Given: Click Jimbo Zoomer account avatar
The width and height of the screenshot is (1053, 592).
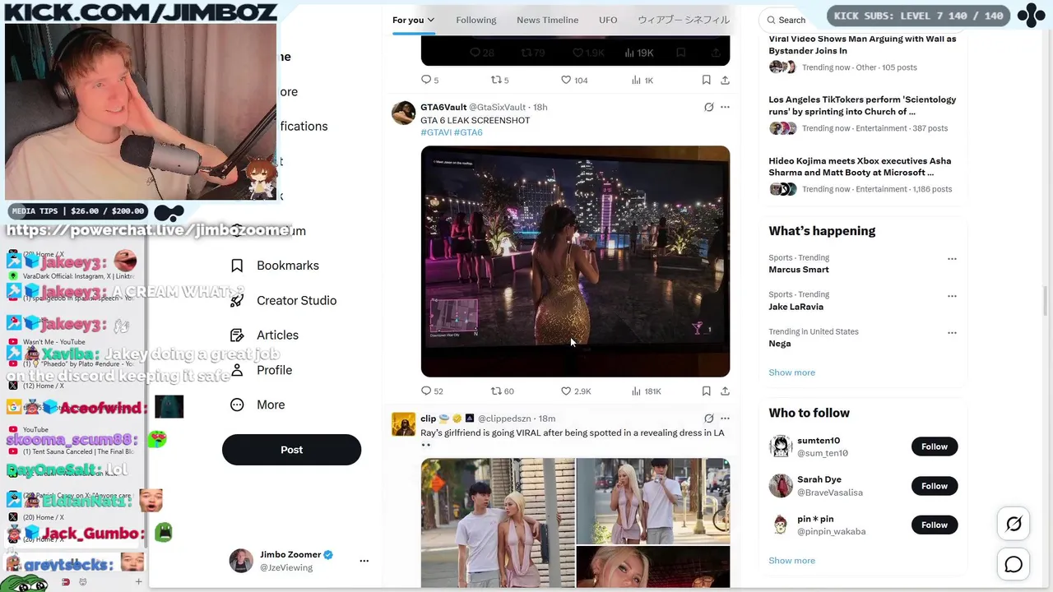Looking at the screenshot, I should (241, 561).
